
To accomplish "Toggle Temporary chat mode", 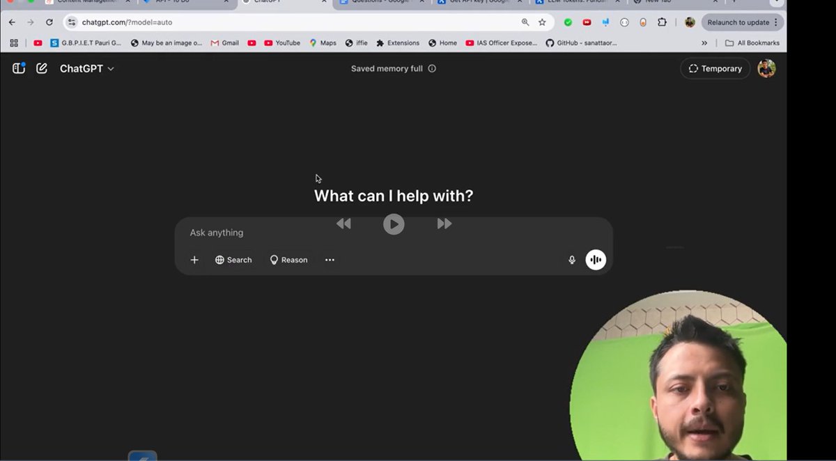I will pos(715,68).
